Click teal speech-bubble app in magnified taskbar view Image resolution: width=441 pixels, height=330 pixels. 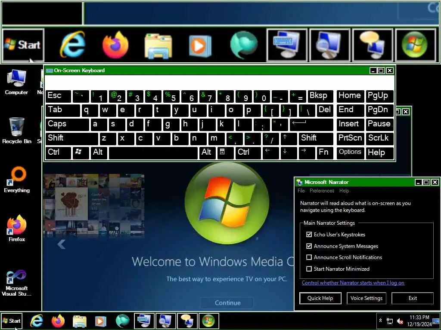[x=244, y=45]
